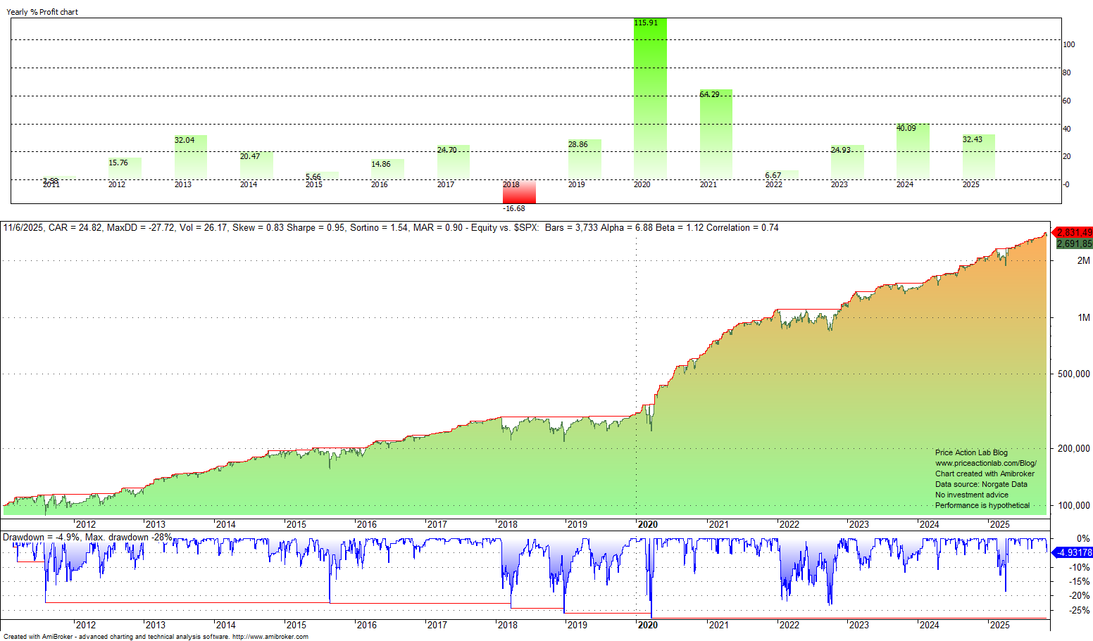
Task: Select the 20.47 label on the 2014 bar
Action: [x=250, y=156]
